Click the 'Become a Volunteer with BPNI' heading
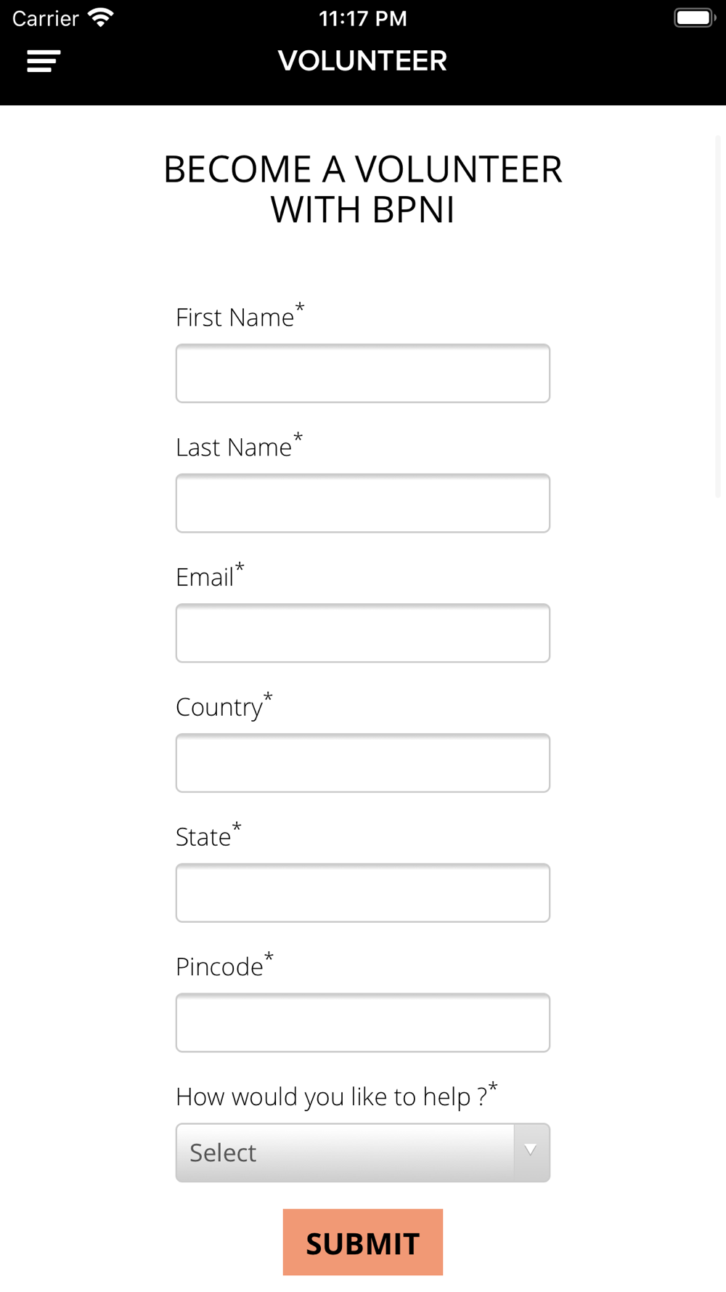This screenshot has width=726, height=1292. coord(362,190)
